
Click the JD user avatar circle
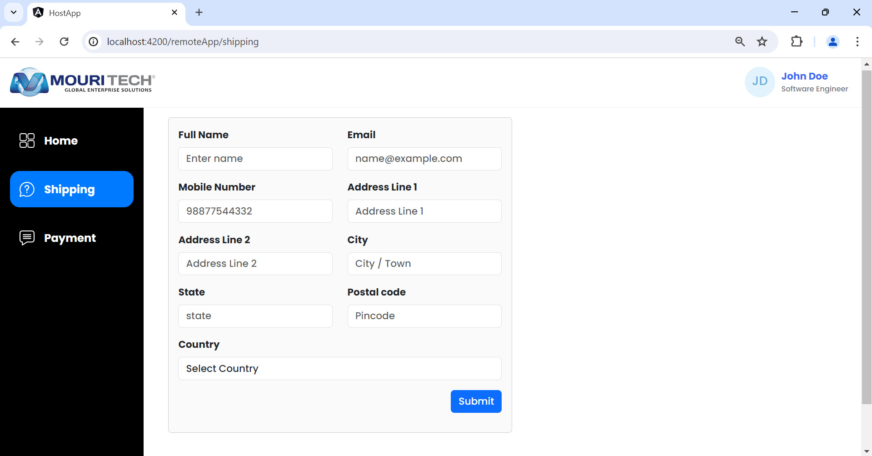(759, 82)
